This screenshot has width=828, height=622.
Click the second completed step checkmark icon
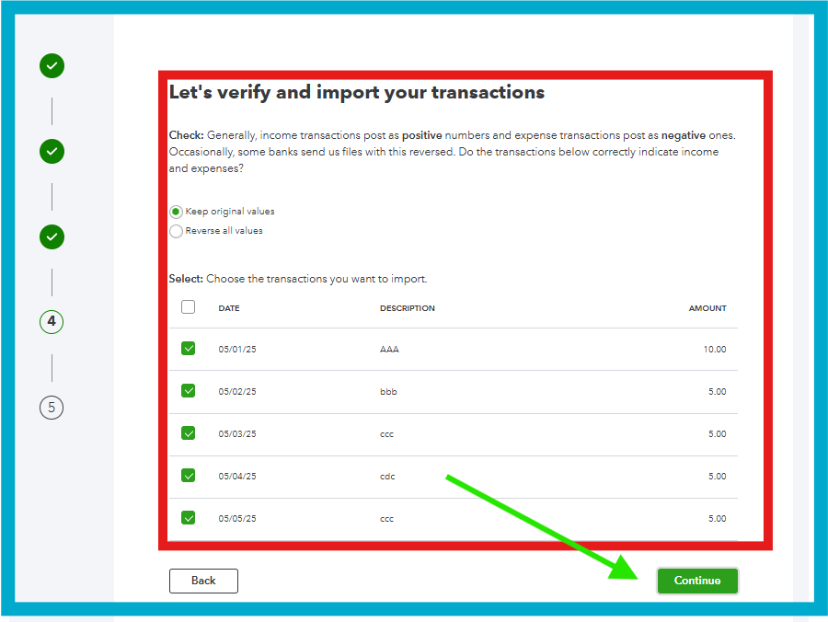(52, 152)
